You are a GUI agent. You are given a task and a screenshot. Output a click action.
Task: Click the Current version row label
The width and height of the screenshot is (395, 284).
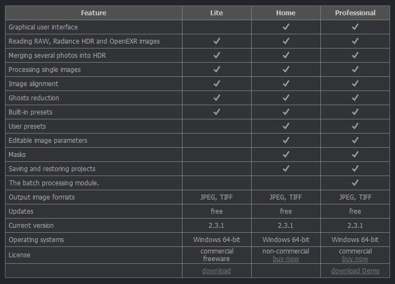point(31,225)
